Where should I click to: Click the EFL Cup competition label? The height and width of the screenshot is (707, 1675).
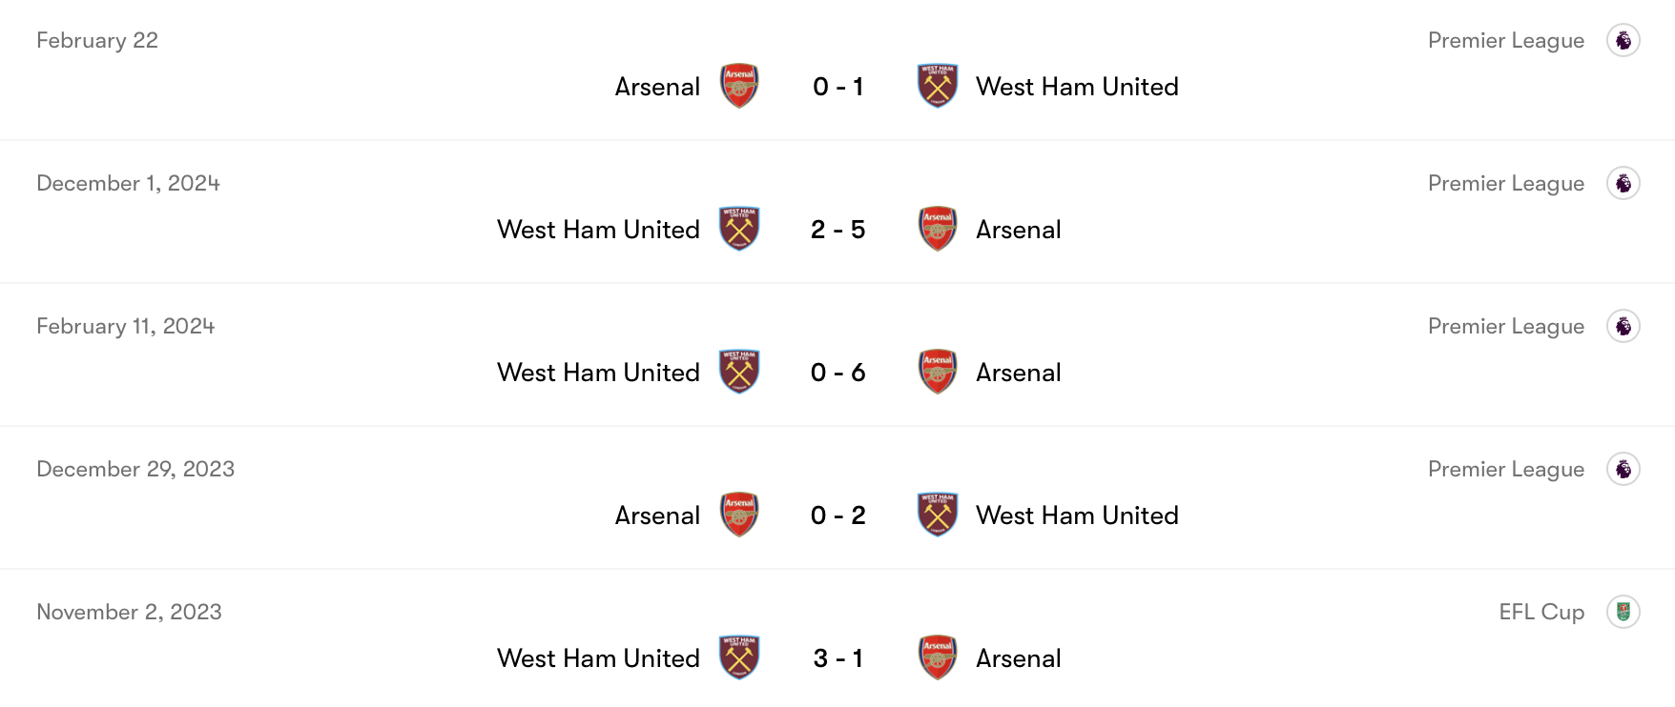(1541, 612)
